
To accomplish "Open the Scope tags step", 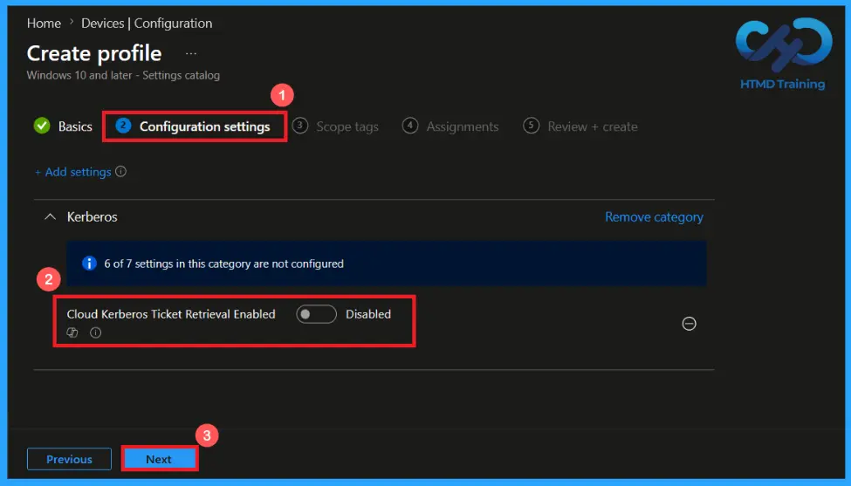I will pos(335,127).
